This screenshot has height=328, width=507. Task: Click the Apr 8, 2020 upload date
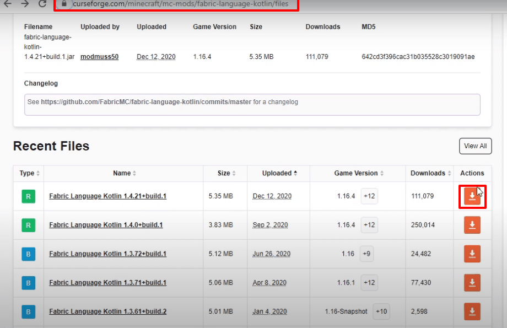pyautogui.click(x=269, y=282)
